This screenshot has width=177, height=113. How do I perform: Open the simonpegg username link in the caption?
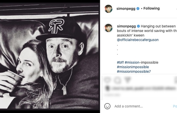tap(126, 26)
